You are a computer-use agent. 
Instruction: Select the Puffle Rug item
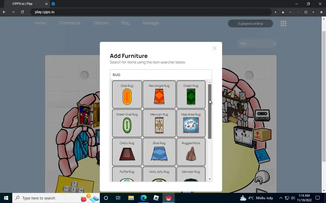coord(127,174)
